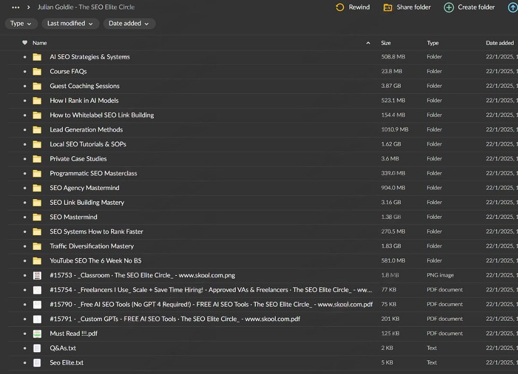
Task: Click the Create folder plus icon
Action: pyautogui.click(x=449, y=7)
